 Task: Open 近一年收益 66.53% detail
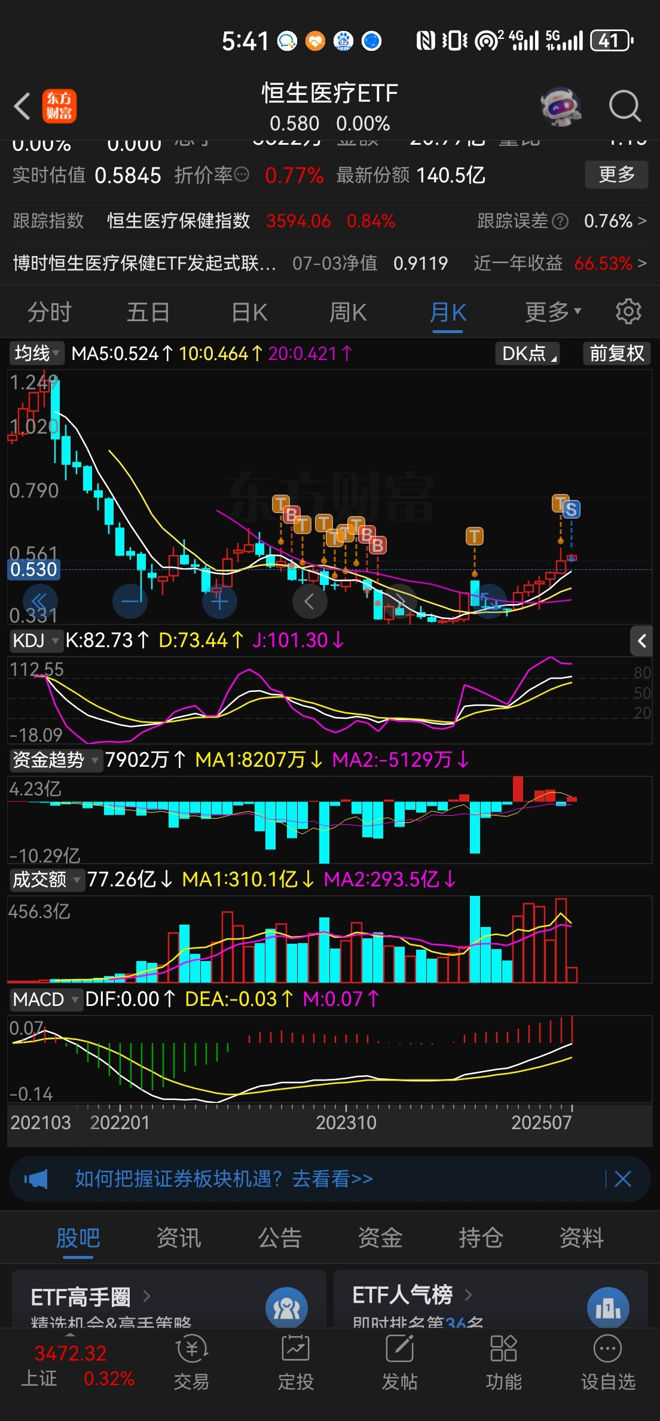click(x=560, y=263)
